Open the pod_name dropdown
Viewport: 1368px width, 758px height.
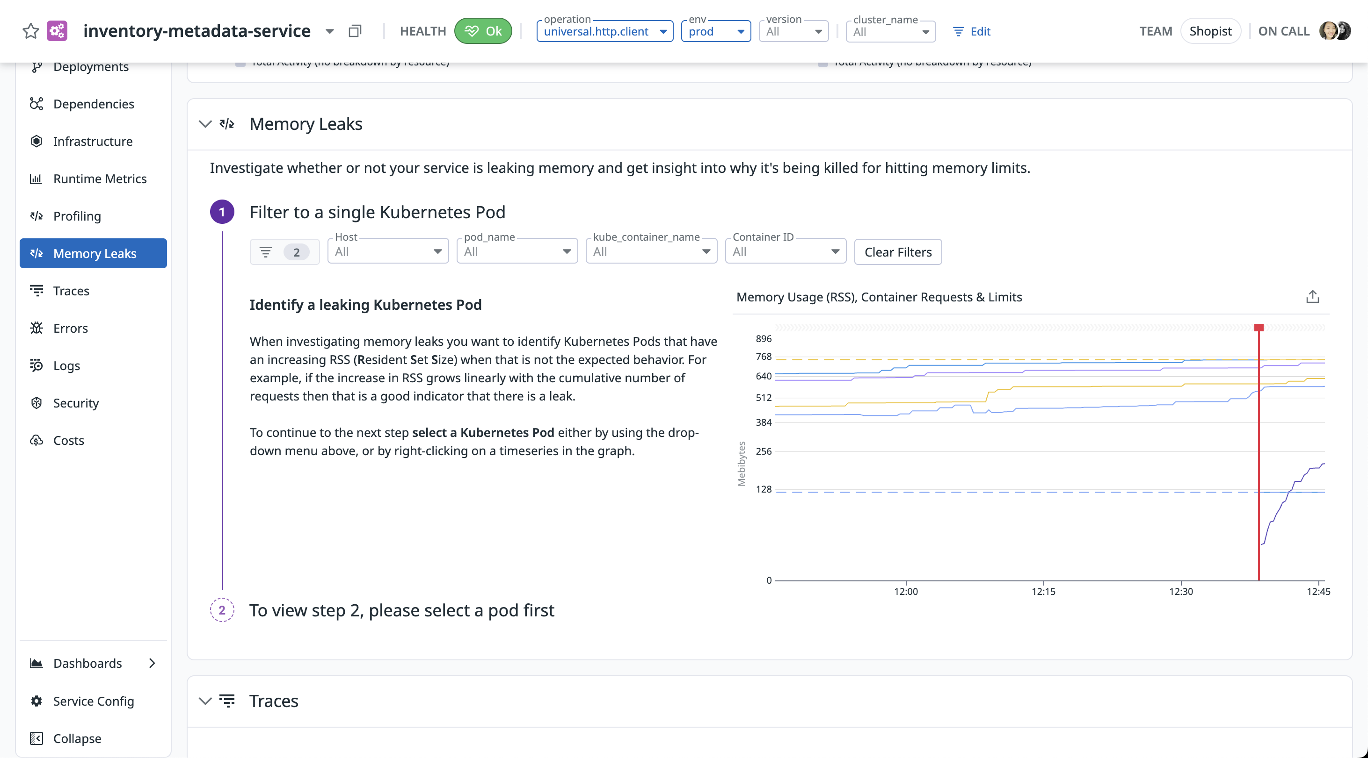click(517, 252)
